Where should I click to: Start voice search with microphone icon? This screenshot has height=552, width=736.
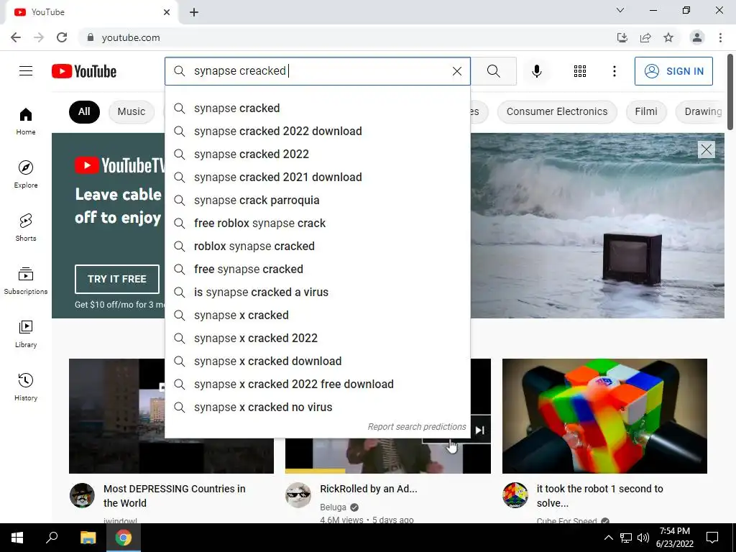click(x=536, y=71)
